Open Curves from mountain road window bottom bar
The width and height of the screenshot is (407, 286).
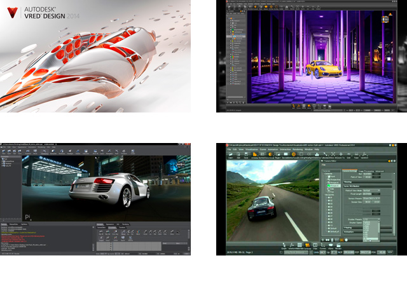323,245
